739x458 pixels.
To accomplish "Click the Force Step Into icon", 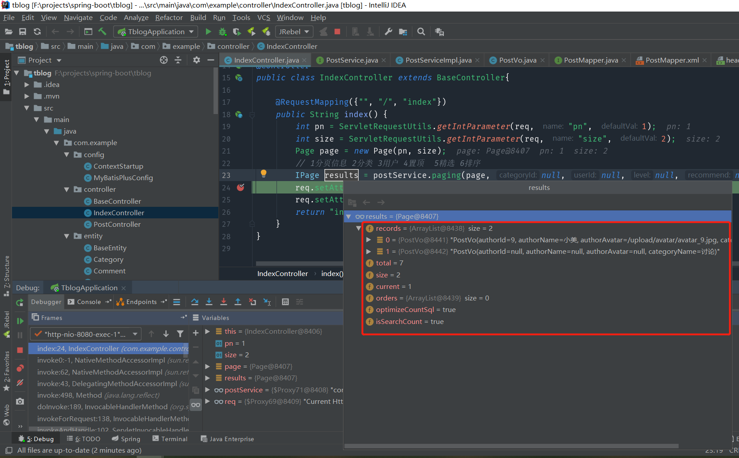I will (224, 302).
